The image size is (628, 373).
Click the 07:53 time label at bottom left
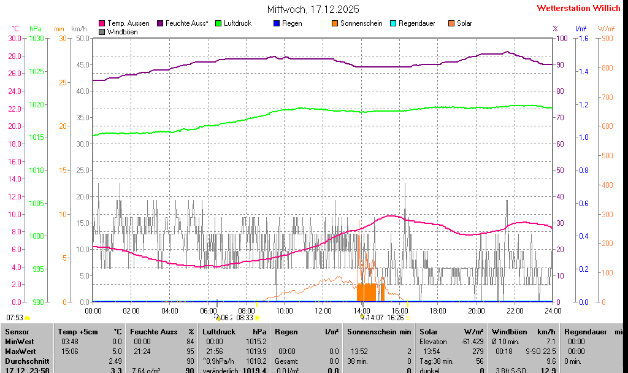coord(15,318)
